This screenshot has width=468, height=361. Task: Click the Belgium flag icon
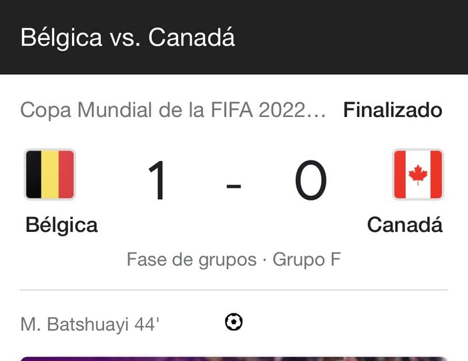[50, 174]
